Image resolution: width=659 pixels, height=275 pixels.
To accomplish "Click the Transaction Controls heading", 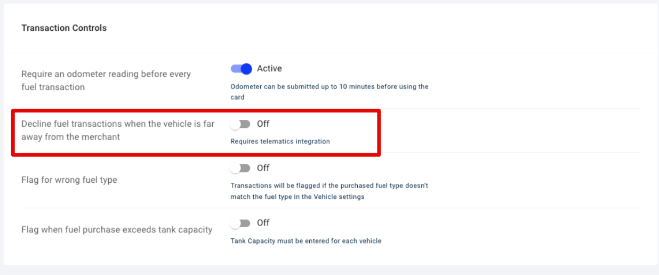I will click(x=64, y=28).
